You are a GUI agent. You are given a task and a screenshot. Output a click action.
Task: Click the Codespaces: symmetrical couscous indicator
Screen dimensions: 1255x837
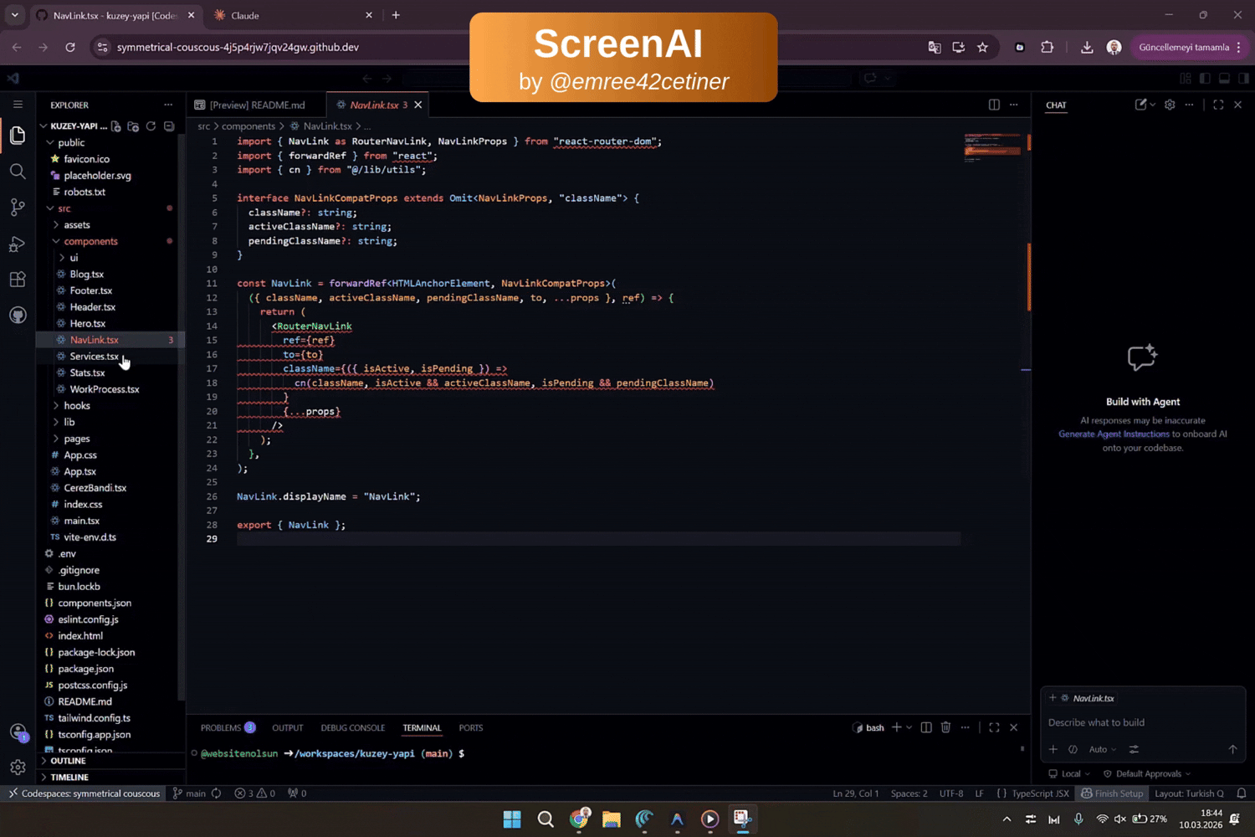coord(84,793)
